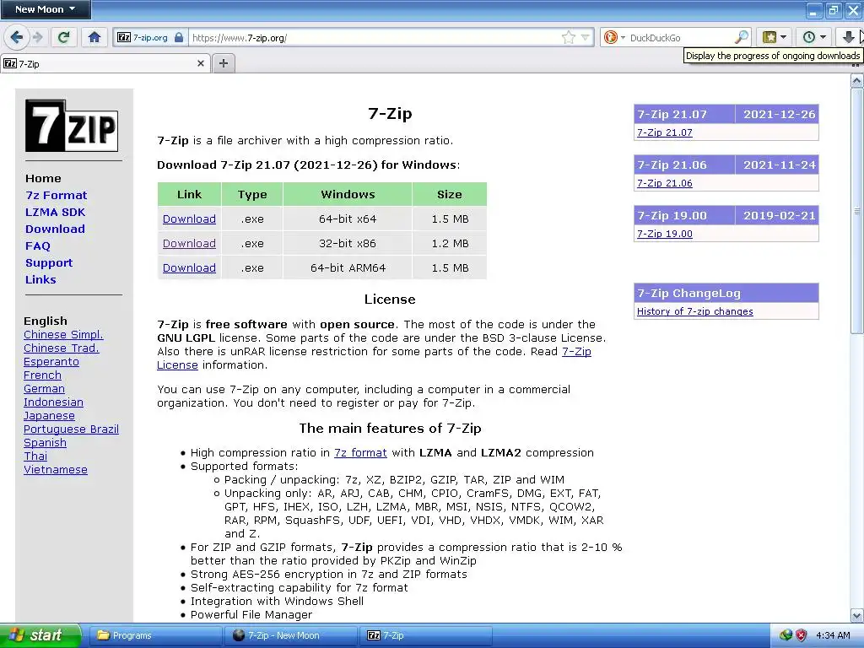Follow the 7z format link
Screen dimensions: 864x648
[360, 452]
